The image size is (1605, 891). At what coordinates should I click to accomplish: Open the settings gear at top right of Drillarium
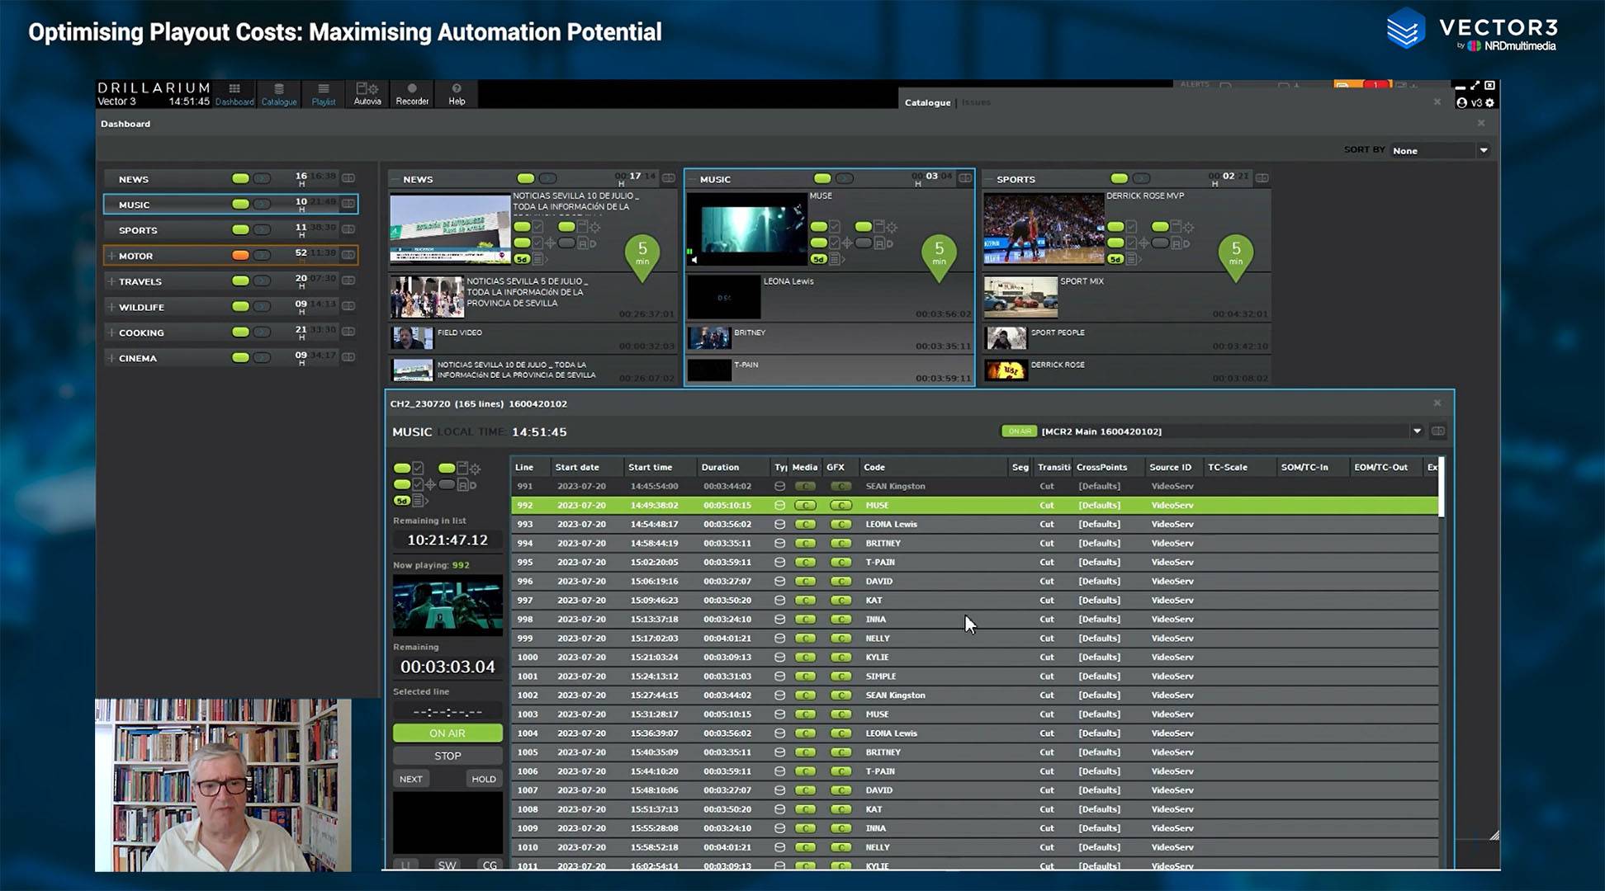pos(1489,103)
